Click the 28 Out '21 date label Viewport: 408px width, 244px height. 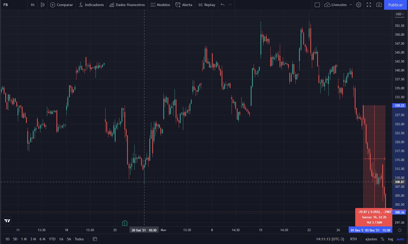coord(144,230)
